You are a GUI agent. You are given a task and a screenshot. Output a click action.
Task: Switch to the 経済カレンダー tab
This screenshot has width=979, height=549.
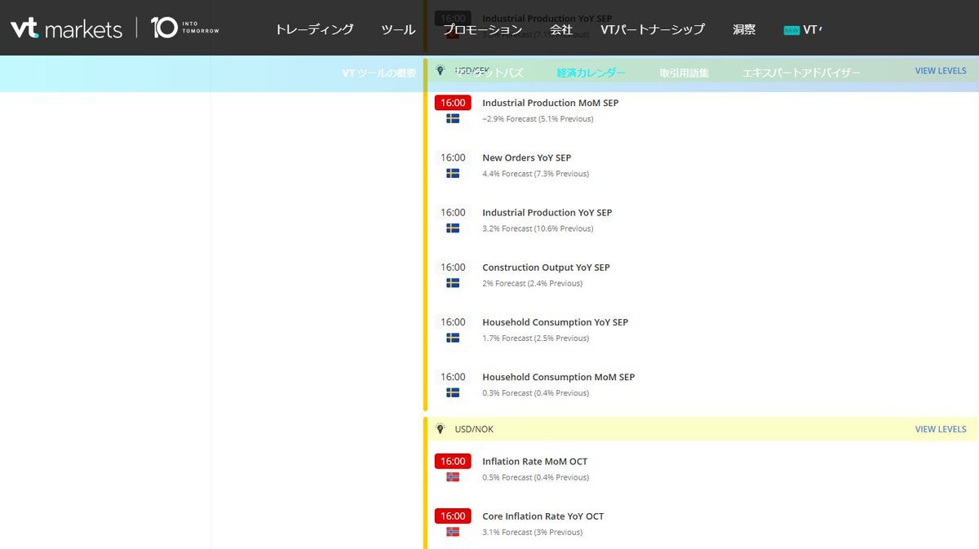(x=591, y=73)
